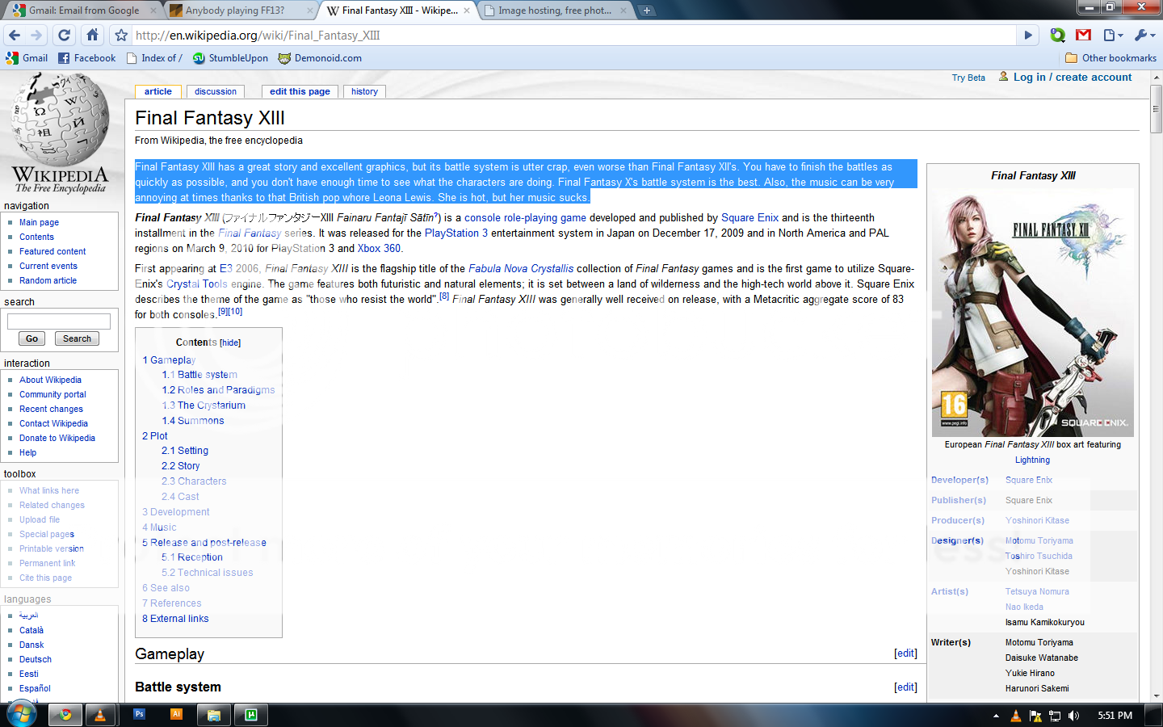Image resolution: width=1163 pixels, height=727 pixels.
Task: Click the edit this page tab
Action: click(x=300, y=91)
